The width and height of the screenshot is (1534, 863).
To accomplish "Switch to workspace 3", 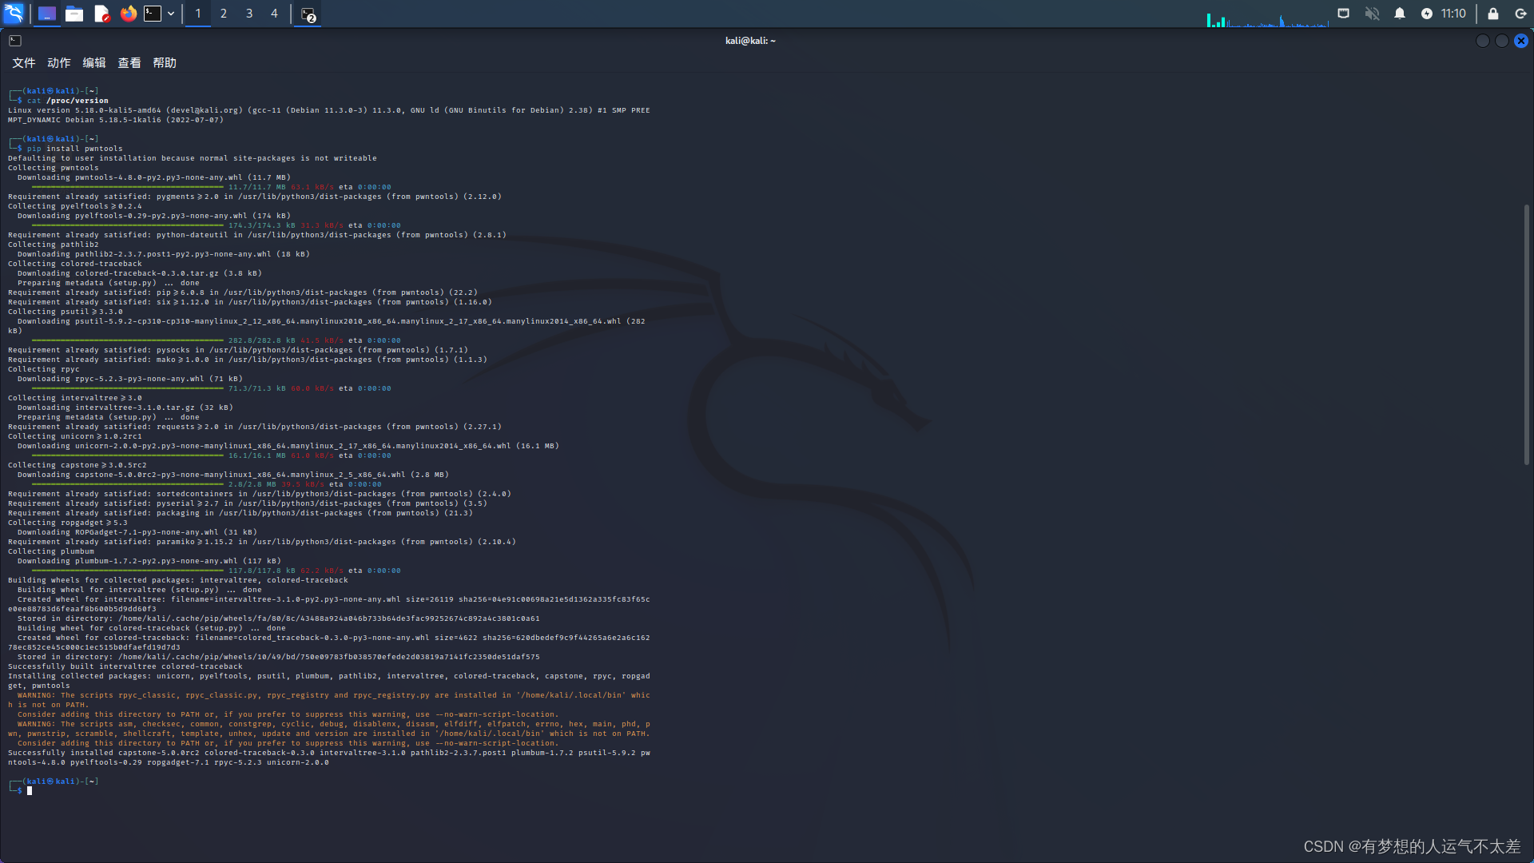I will (249, 14).
